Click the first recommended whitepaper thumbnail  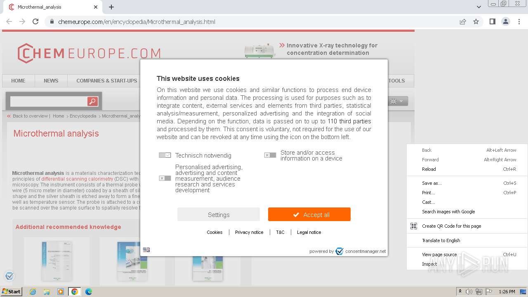coord(57,261)
